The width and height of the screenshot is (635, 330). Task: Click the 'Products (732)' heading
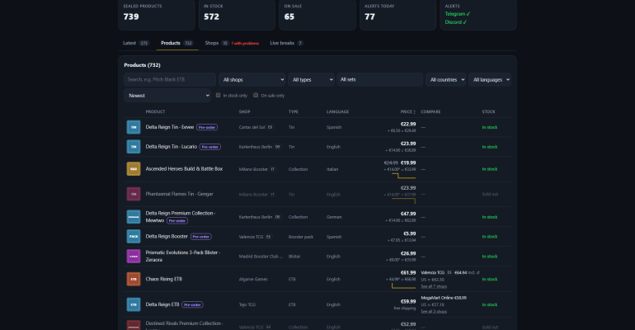coord(142,65)
